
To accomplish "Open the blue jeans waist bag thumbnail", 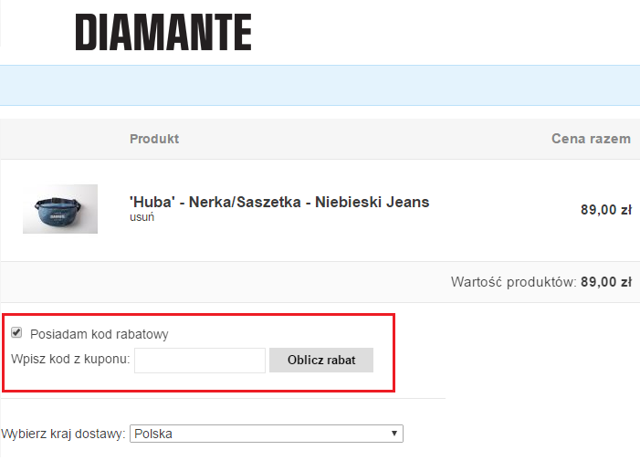I will (x=60, y=209).
